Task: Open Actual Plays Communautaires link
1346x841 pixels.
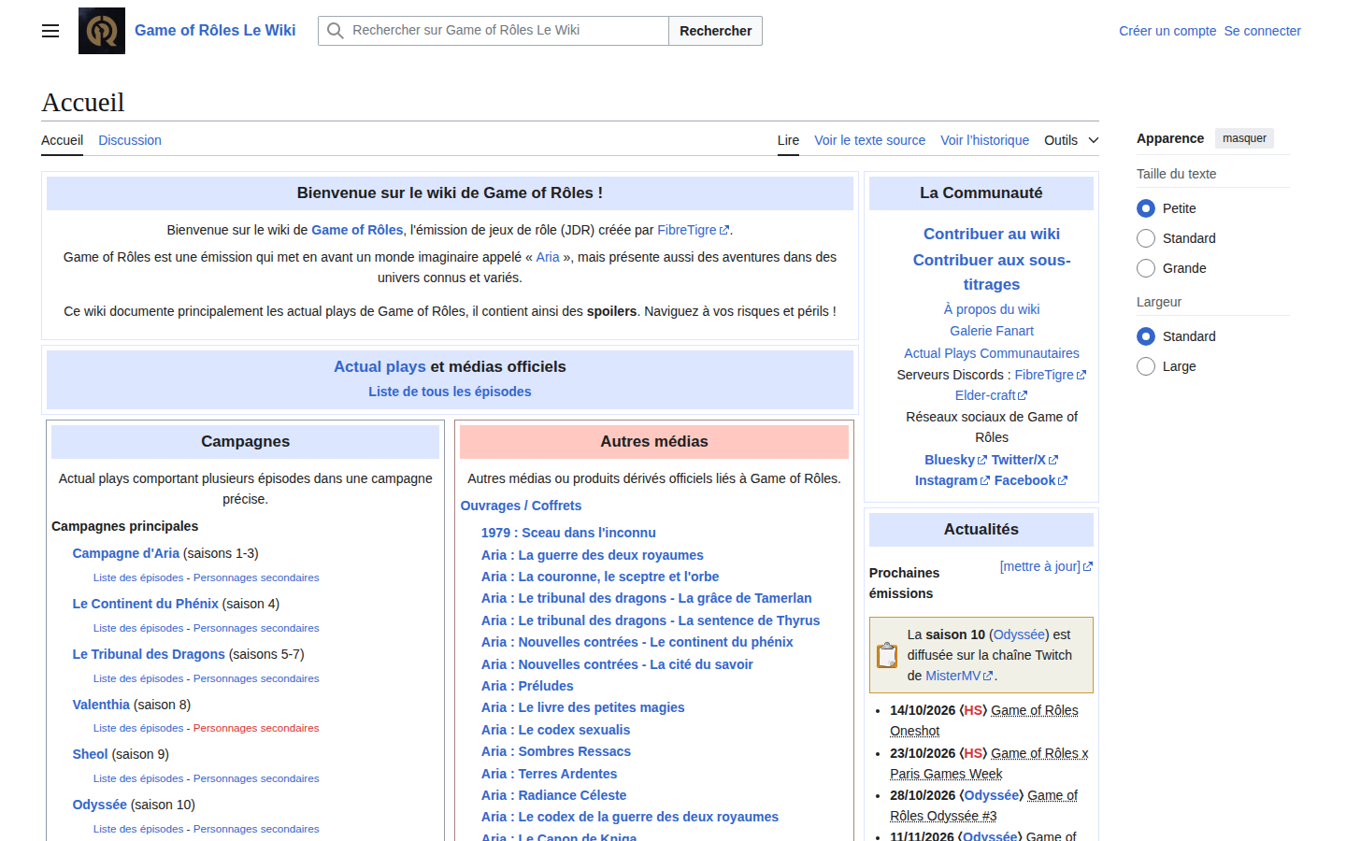Action: [x=992, y=353]
